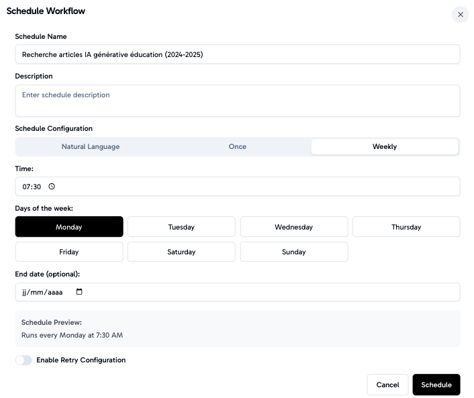This screenshot has width=474, height=398.
Task: Deselect Monday in days of the week
Action: click(69, 227)
